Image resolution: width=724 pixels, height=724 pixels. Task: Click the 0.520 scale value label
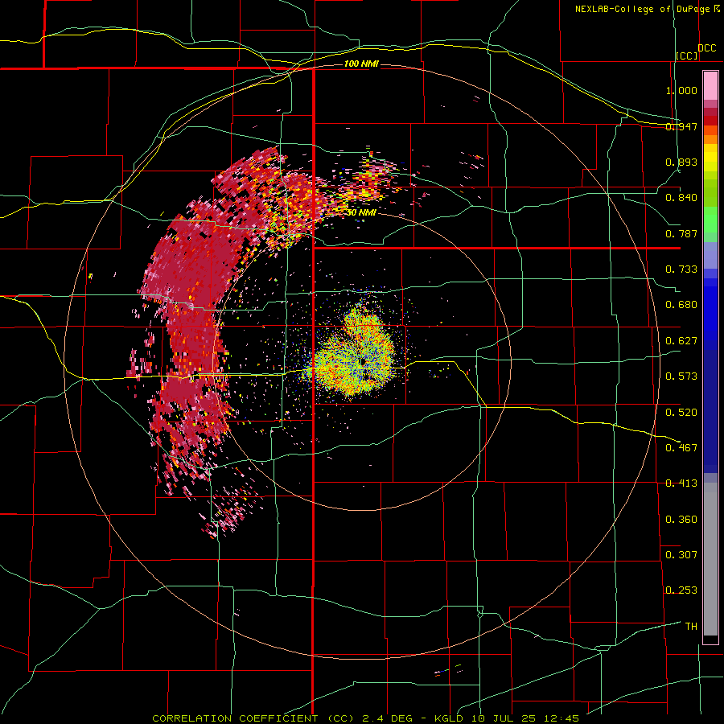coord(681,412)
